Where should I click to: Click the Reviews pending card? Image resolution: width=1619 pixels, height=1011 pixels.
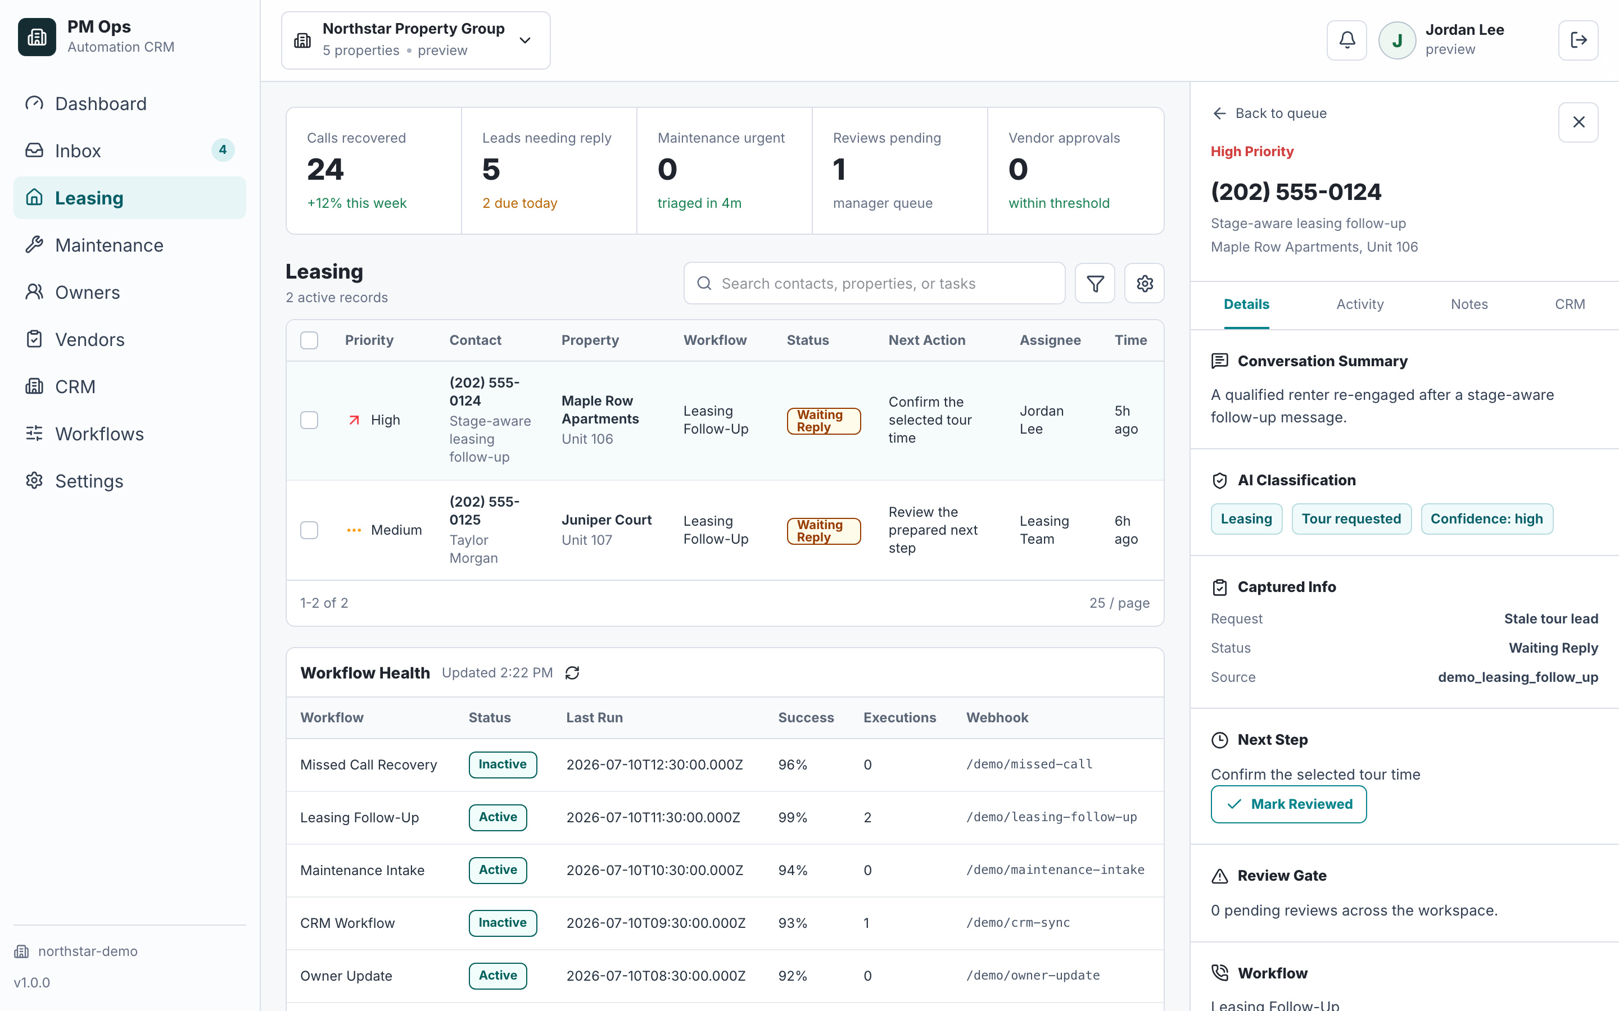(x=900, y=171)
